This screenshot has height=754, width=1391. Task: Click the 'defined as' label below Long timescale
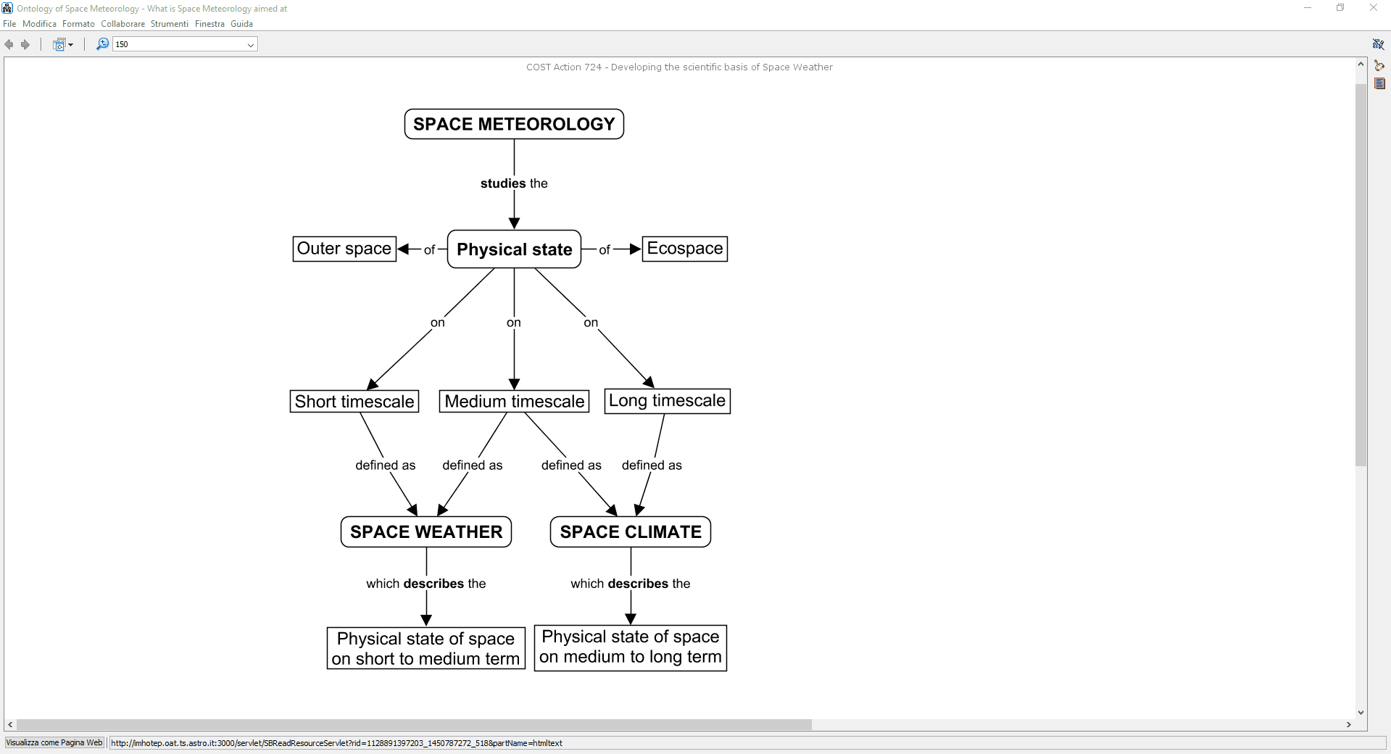click(652, 465)
